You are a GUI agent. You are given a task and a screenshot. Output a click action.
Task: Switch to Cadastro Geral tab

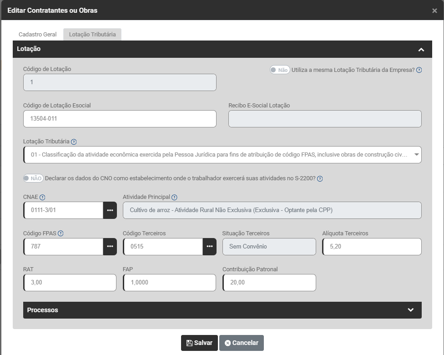[37, 34]
